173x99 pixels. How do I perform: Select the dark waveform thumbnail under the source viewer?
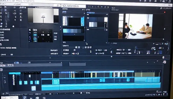[45, 36]
